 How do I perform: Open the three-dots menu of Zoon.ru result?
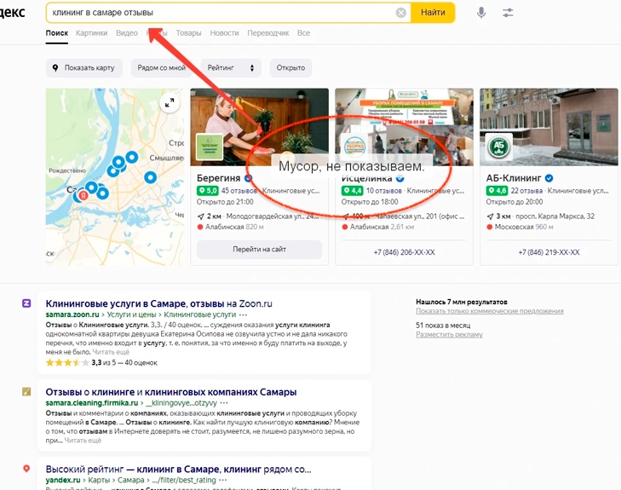[243, 314]
